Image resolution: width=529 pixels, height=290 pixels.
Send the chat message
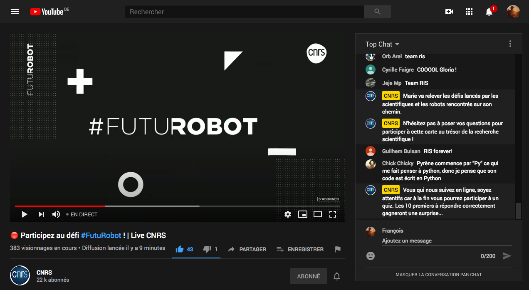[x=507, y=256]
